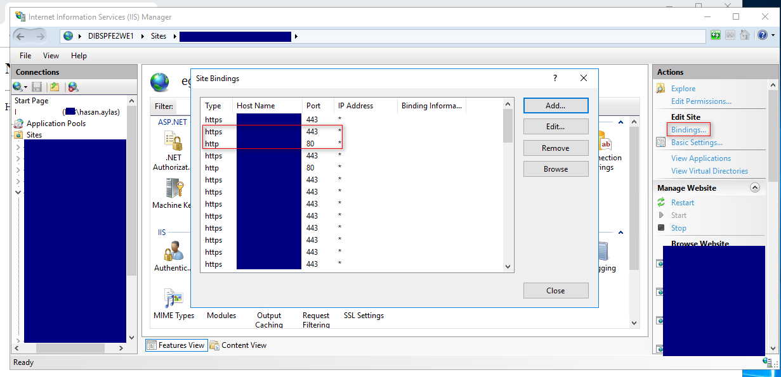This screenshot has width=781, height=377.
Task: Open the File menu
Action: [x=25, y=56]
